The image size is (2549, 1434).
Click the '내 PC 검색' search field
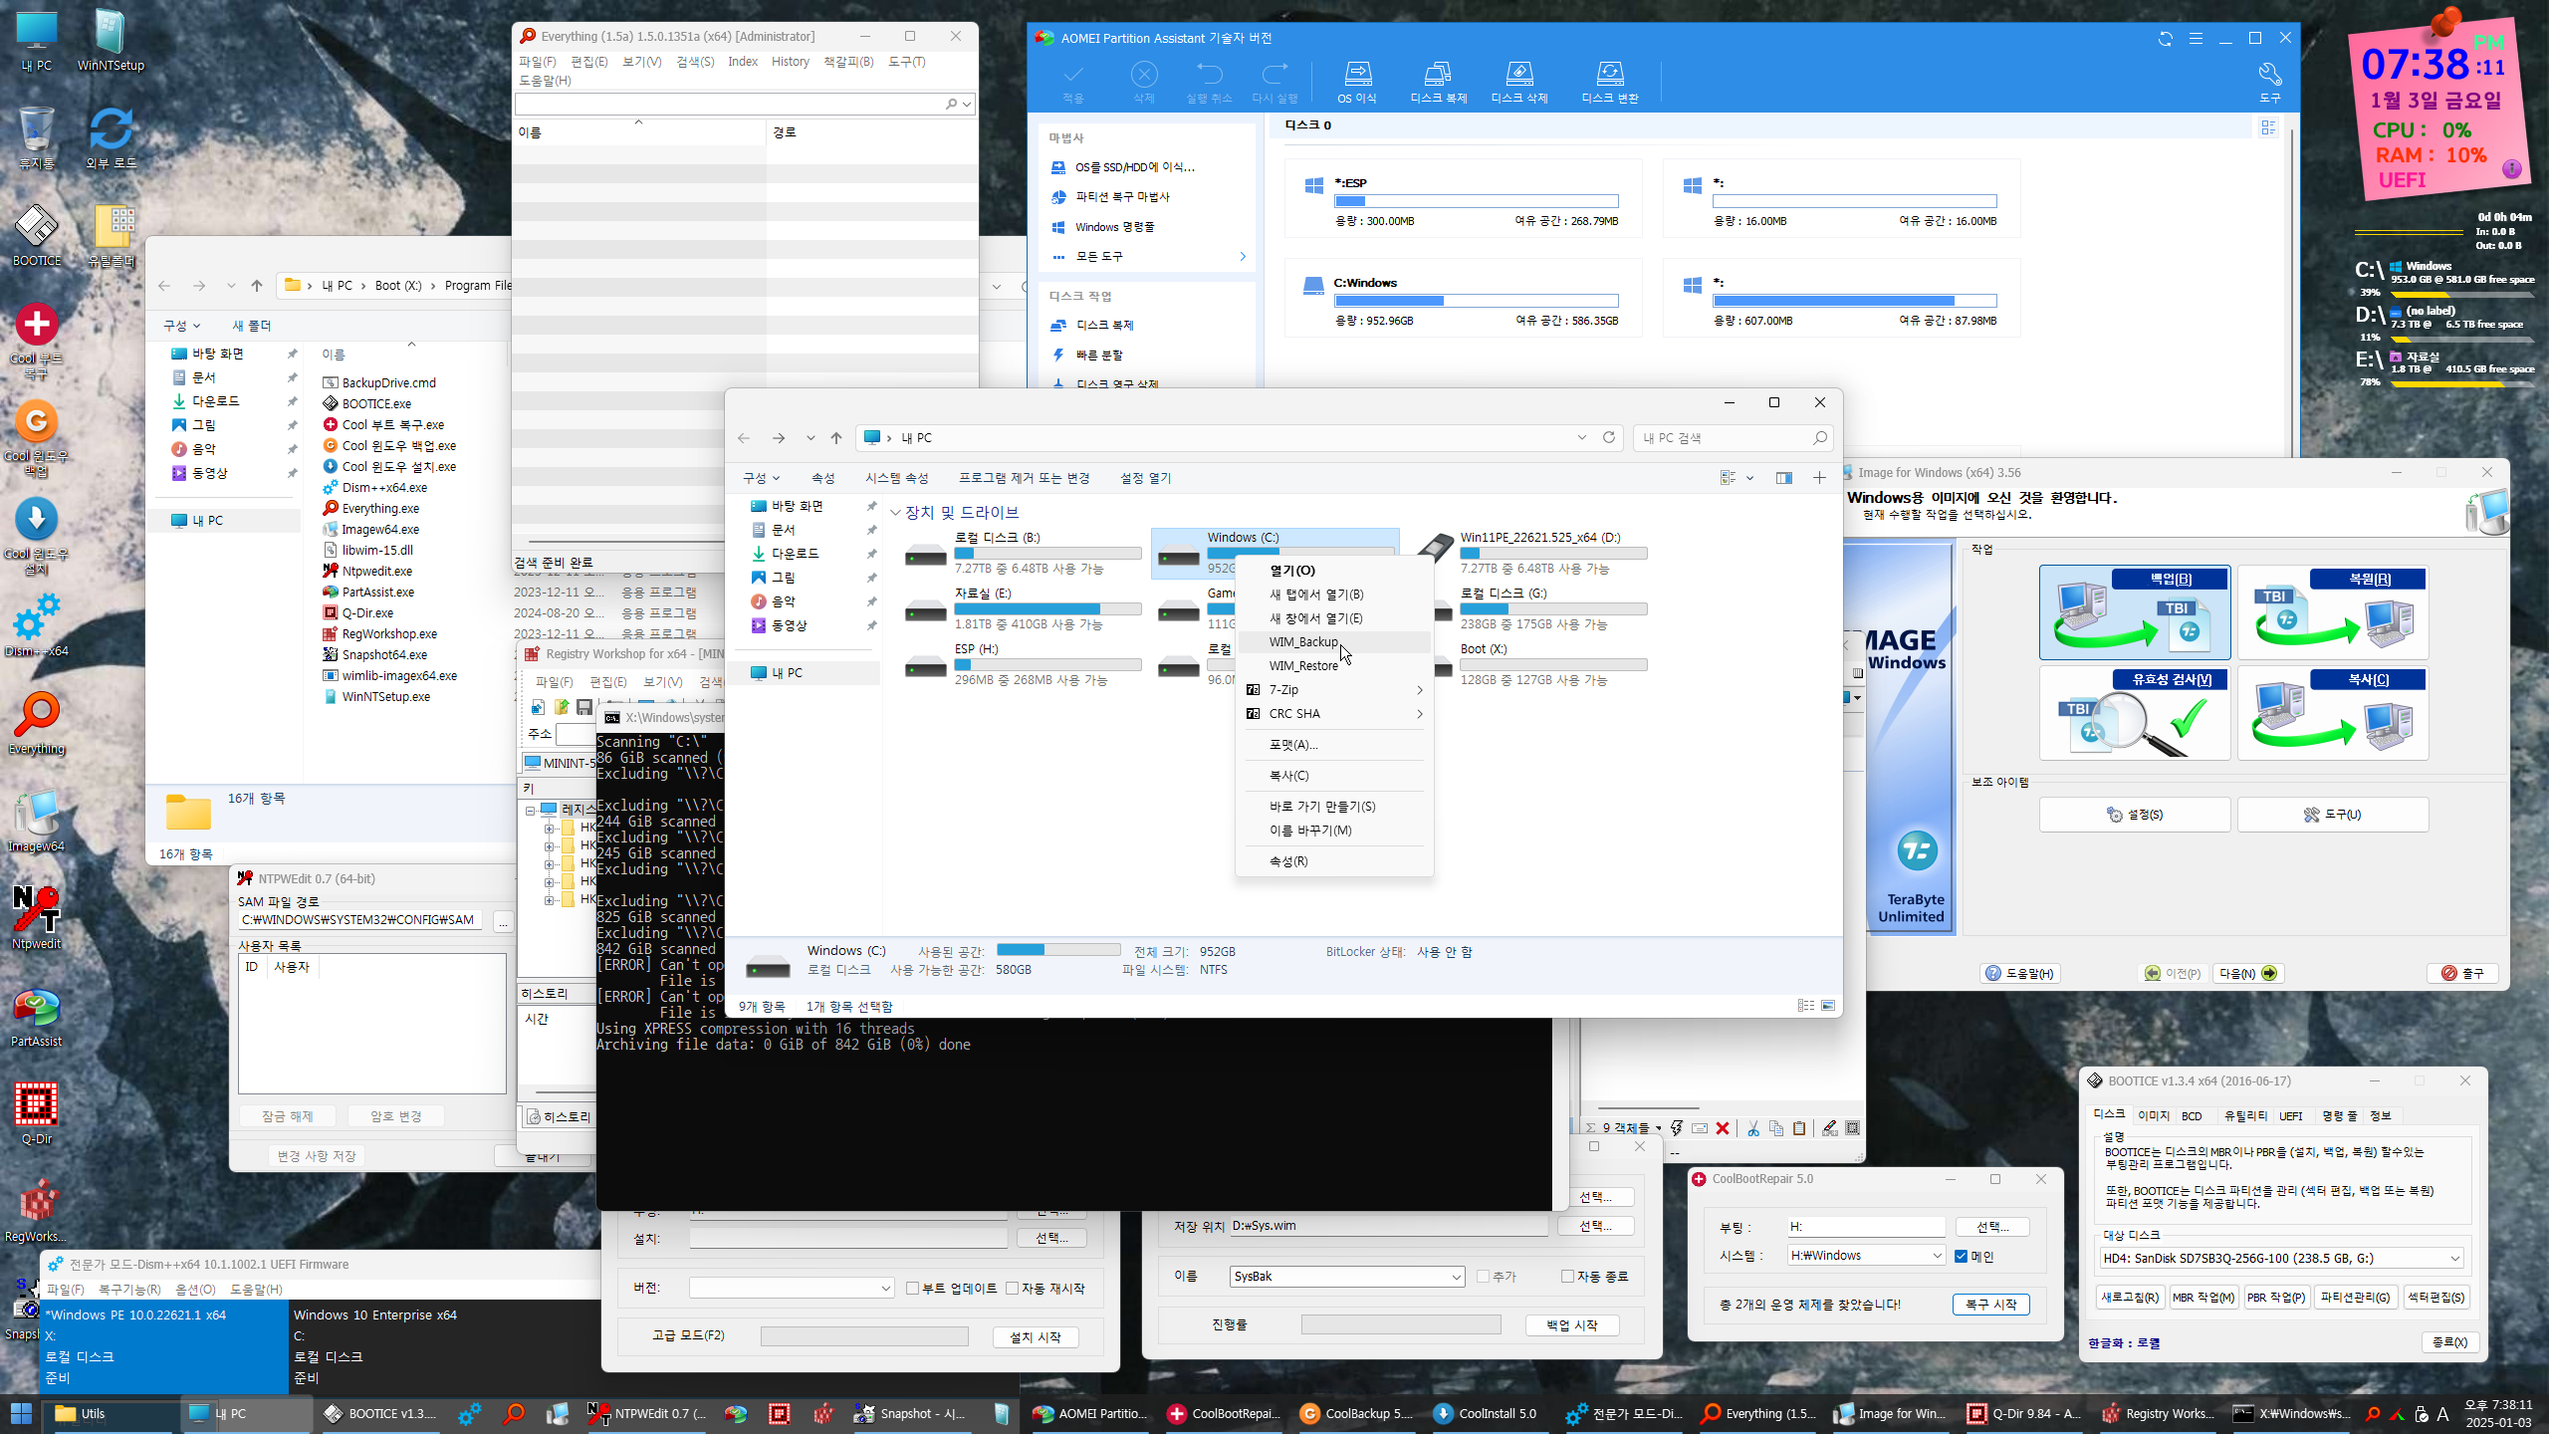(1733, 437)
